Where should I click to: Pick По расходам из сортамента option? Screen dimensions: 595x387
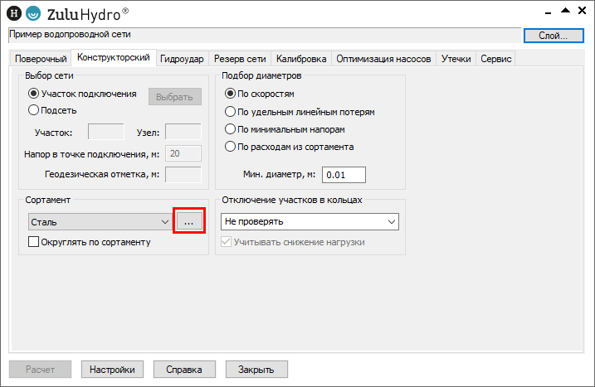point(231,147)
